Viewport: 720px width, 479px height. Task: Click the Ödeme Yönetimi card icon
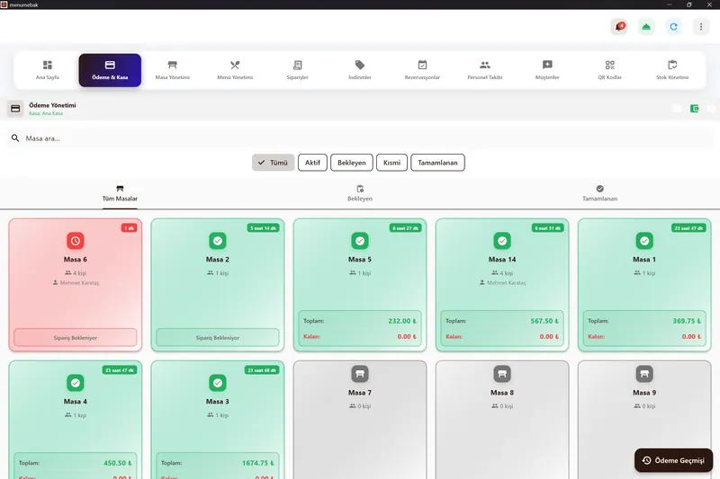coord(15,109)
